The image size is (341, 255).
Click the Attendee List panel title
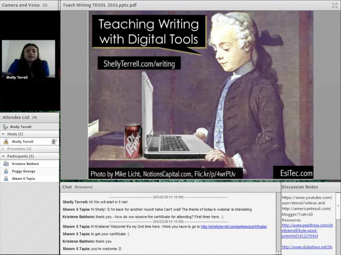pos(16,117)
